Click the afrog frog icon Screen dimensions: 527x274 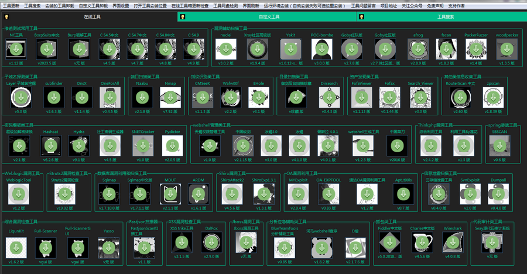tap(418, 49)
